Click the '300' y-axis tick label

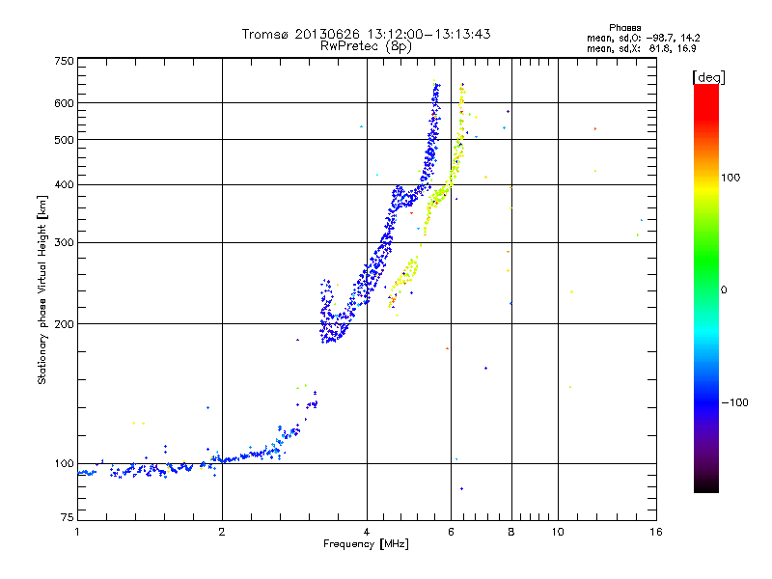click(64, 243)
